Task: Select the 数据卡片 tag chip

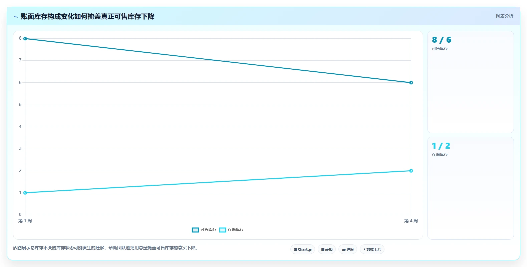Action: pos(372,249)
